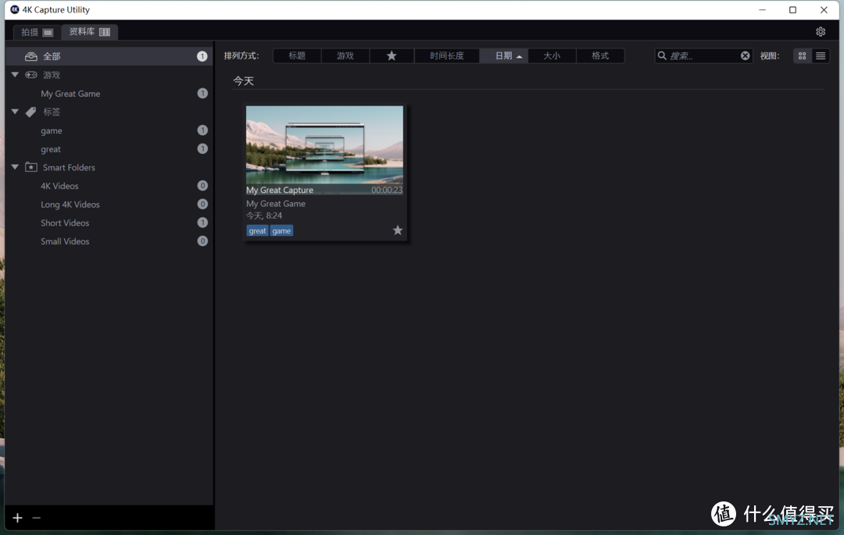Select the great tag in sidebar
The image size is (844, 535).
click(x=109, y=149)
